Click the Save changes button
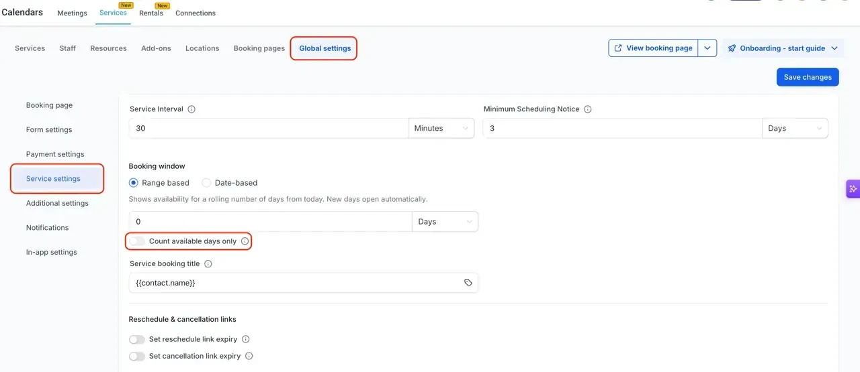860x372 pixels. tap(808, 77)
